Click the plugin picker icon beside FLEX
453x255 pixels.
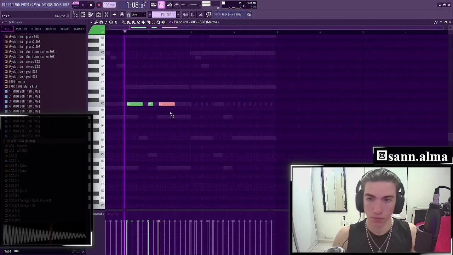(x=249, y=14)
